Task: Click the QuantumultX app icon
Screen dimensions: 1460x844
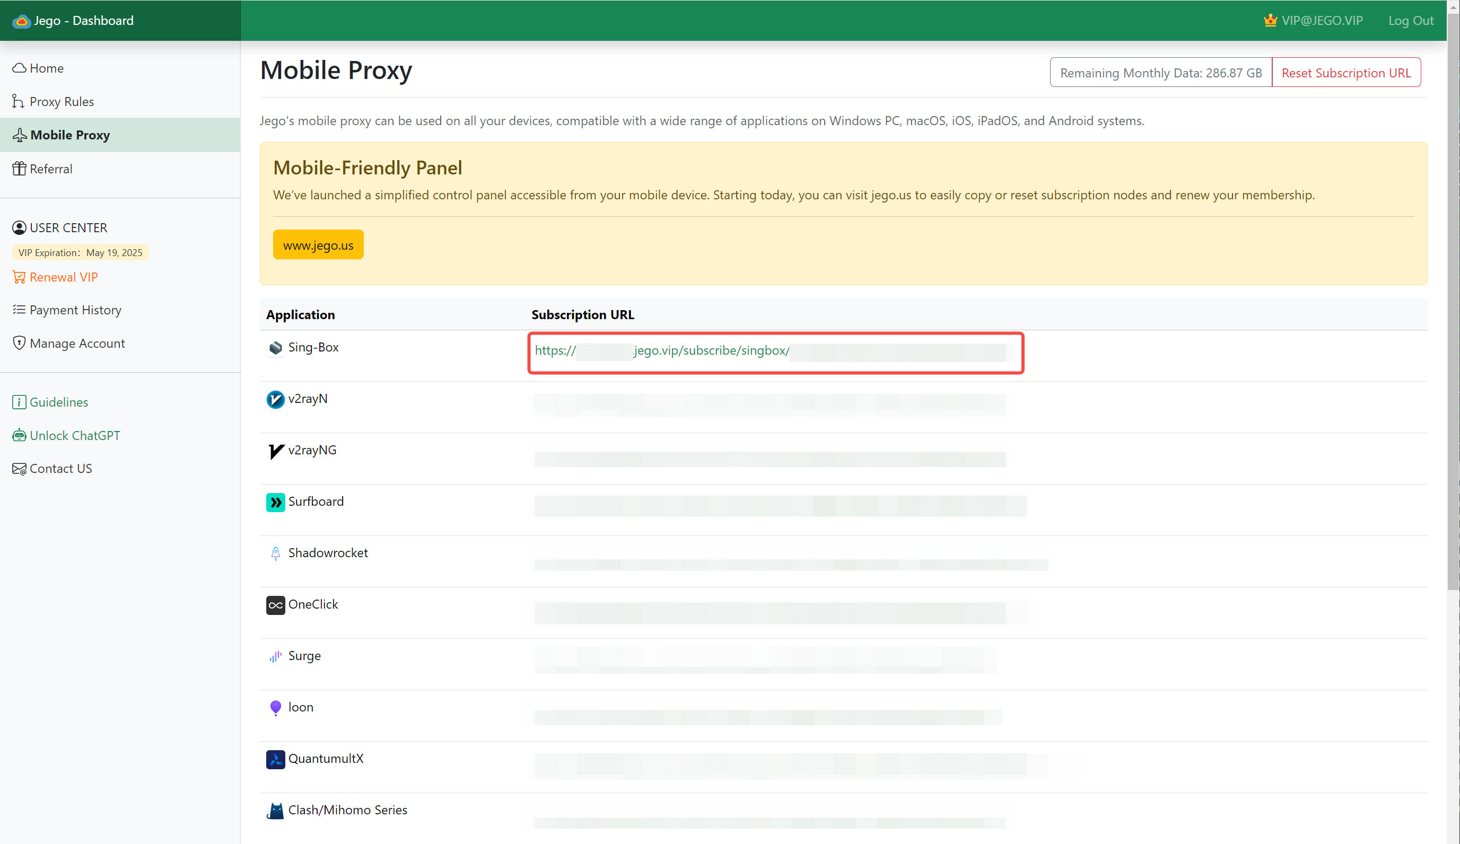Action: pos(275,759)
